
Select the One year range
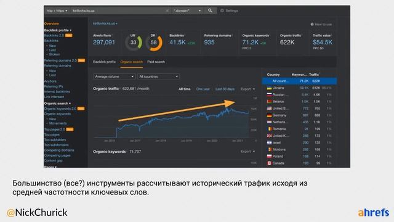pyautogui.click(x=203, y=89)
